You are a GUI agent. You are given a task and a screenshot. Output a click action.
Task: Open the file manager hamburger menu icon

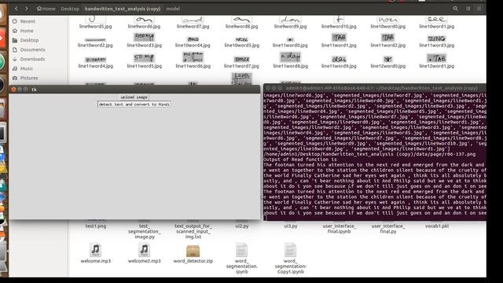coord(479,9)
